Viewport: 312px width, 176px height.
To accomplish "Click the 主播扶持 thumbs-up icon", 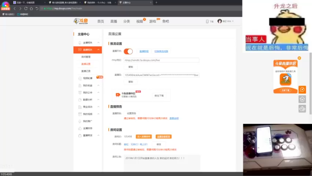I will (80, 128).
